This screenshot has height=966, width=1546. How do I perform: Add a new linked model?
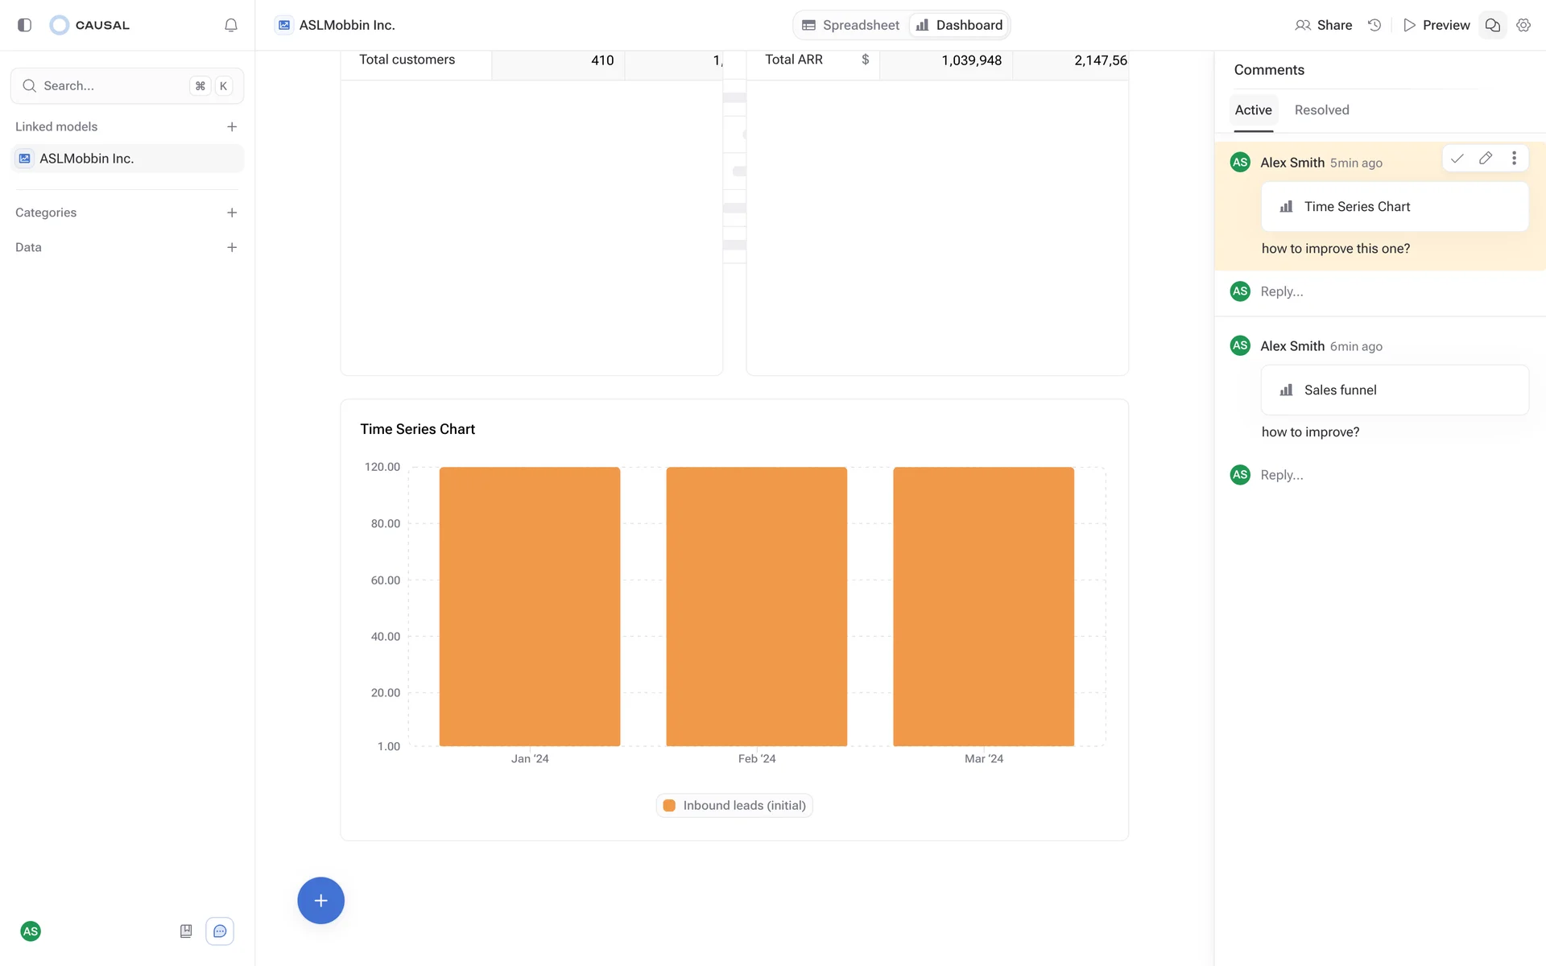(232, 126)
